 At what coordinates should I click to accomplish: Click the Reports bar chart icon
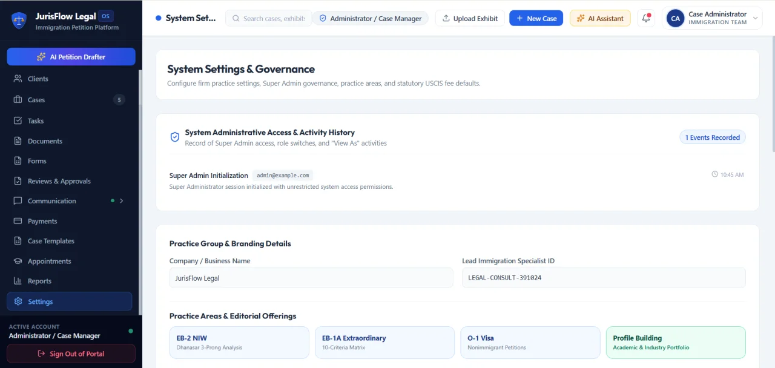18,281
